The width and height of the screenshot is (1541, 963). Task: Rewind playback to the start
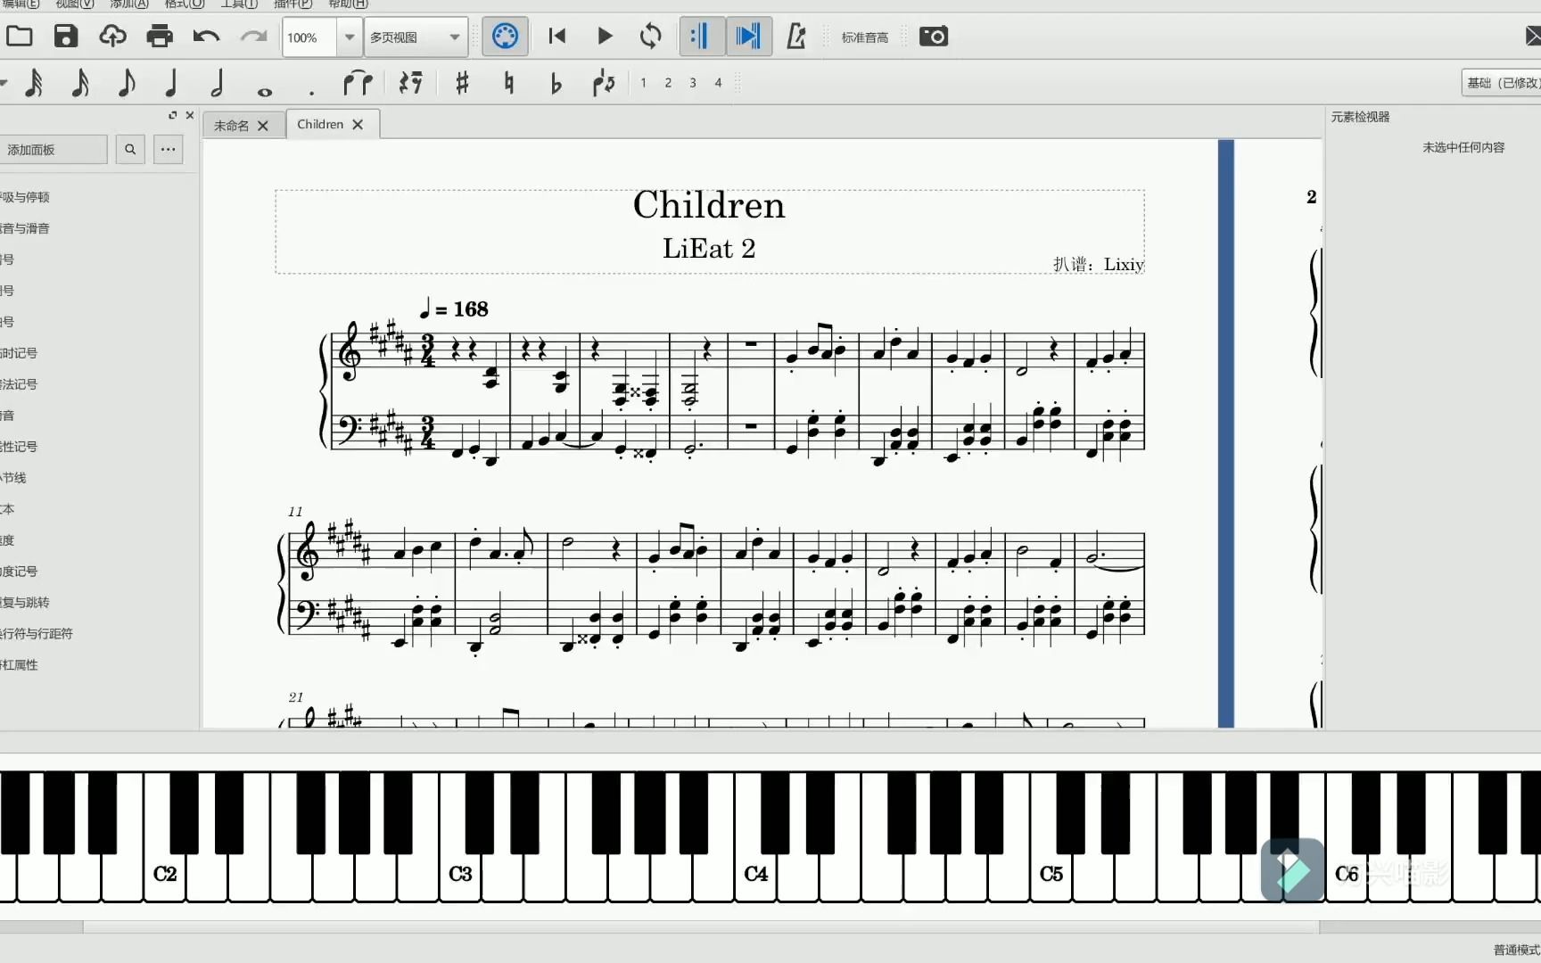[x=557, y=37]
